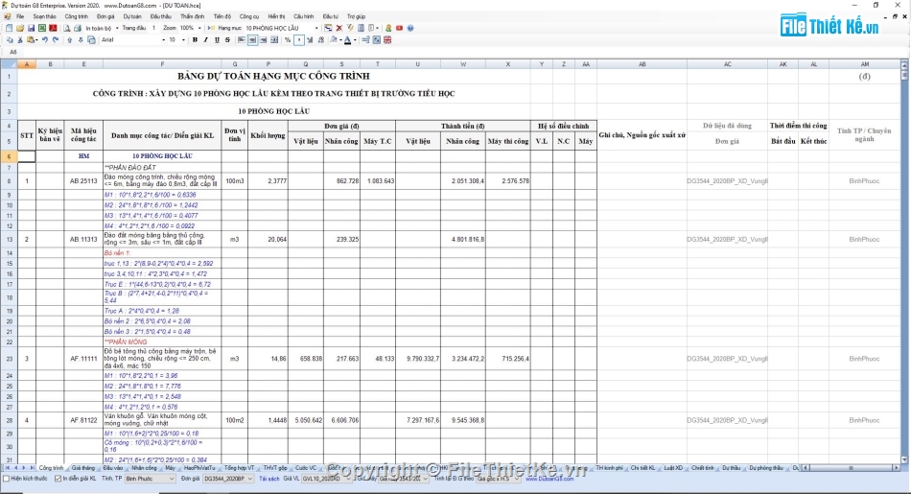Viewport: 911px width, 494px height.
Task: Go to the first sheet tab with the arrow
Action: (8, 468)
